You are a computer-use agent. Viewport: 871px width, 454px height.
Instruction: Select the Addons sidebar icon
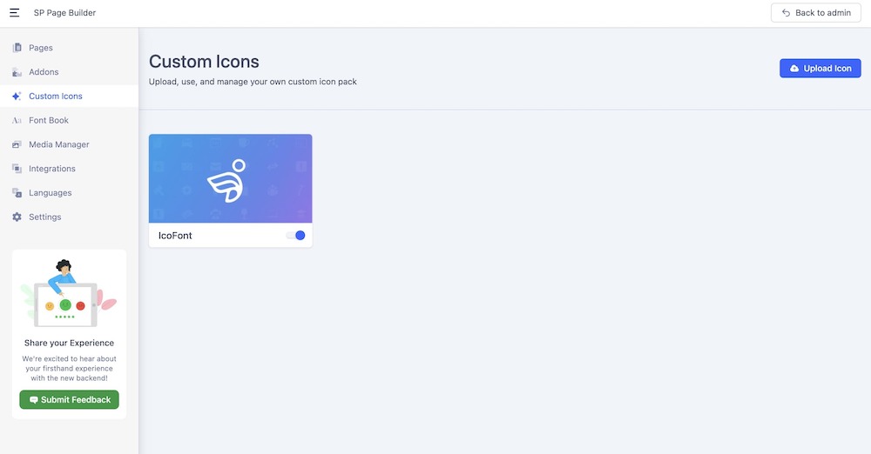[17, 72]
